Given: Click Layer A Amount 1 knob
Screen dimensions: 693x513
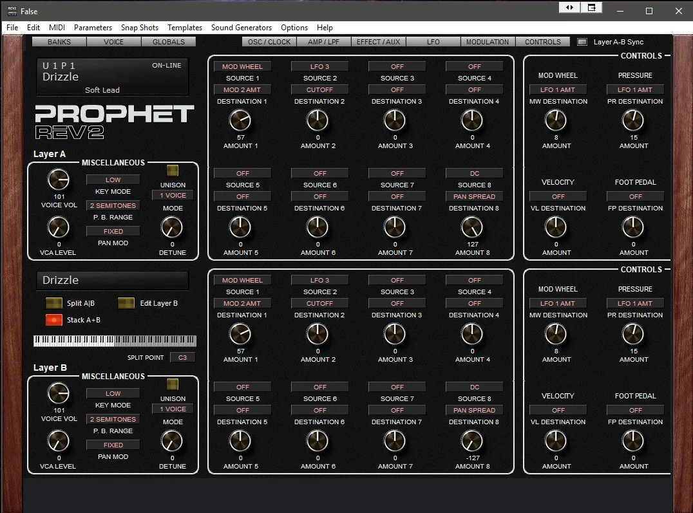Looking at the screenshot, I should tap(240, 120).
